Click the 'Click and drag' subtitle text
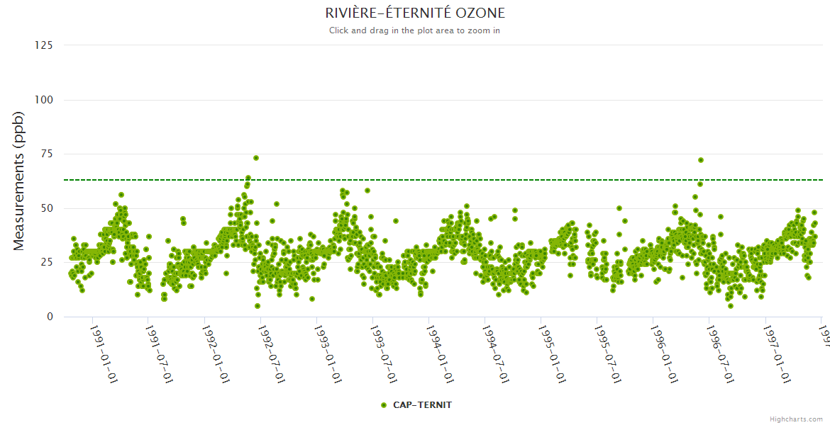The width and height of the screenshot is (830, 425). tap(415, 30)
